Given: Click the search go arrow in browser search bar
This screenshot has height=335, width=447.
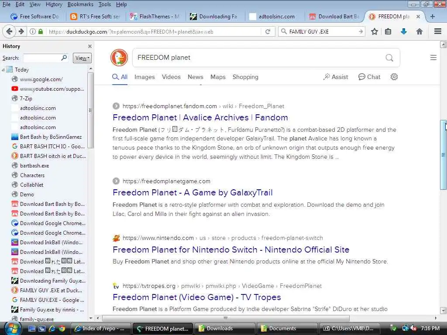Looking at the screenshot, I should click(361, 31).
